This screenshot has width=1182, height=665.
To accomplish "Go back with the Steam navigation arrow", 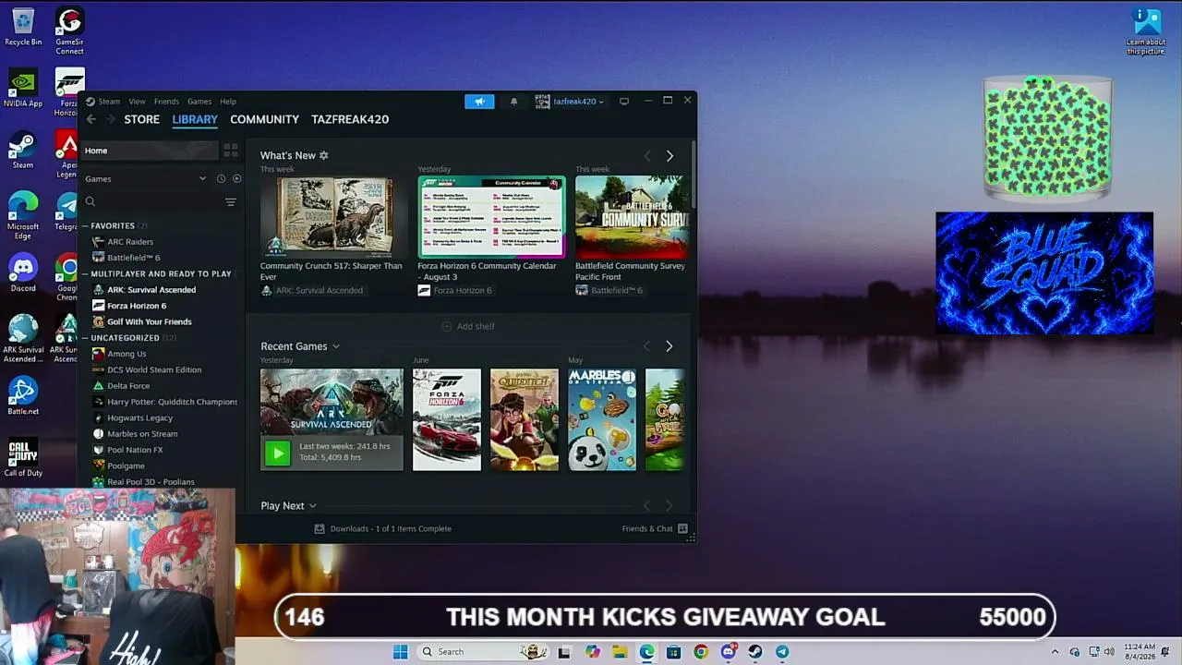I will point(90,119).
